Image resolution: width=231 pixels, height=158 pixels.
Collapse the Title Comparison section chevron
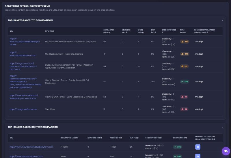pyautogui.click(x=222, y=20)
